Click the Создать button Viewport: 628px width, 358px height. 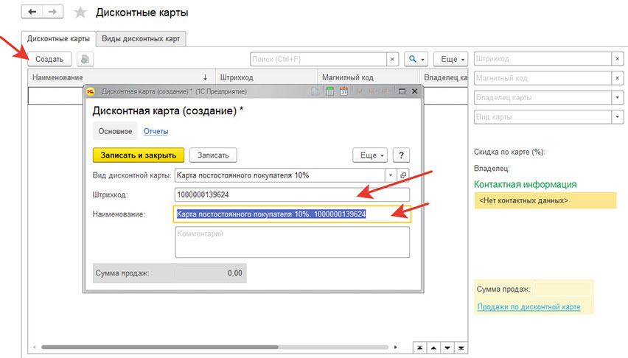coord(49,59)
